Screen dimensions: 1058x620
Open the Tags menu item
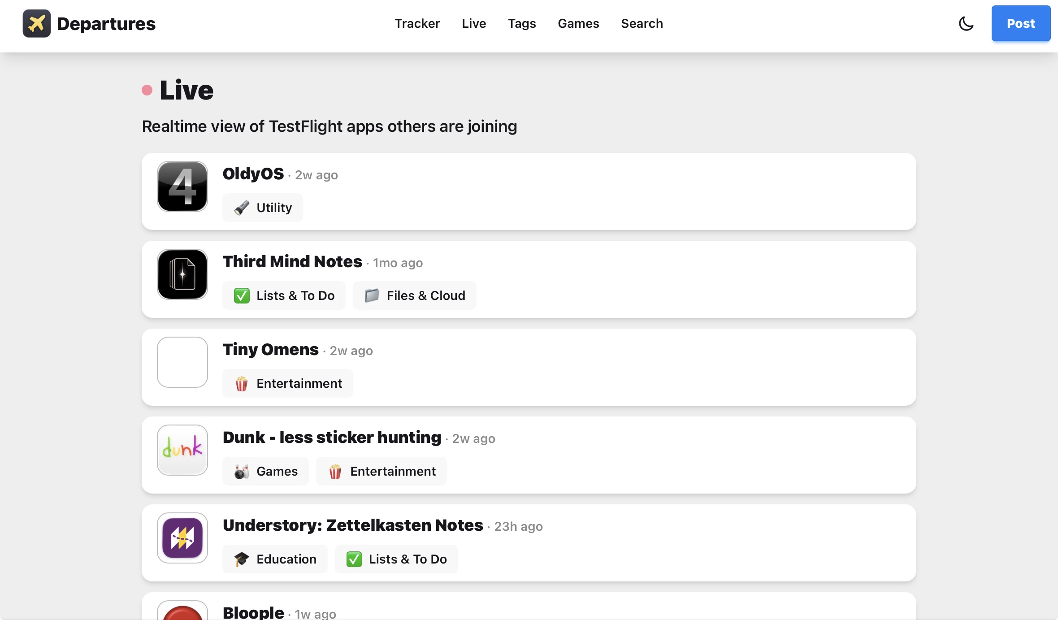[522, 23]
